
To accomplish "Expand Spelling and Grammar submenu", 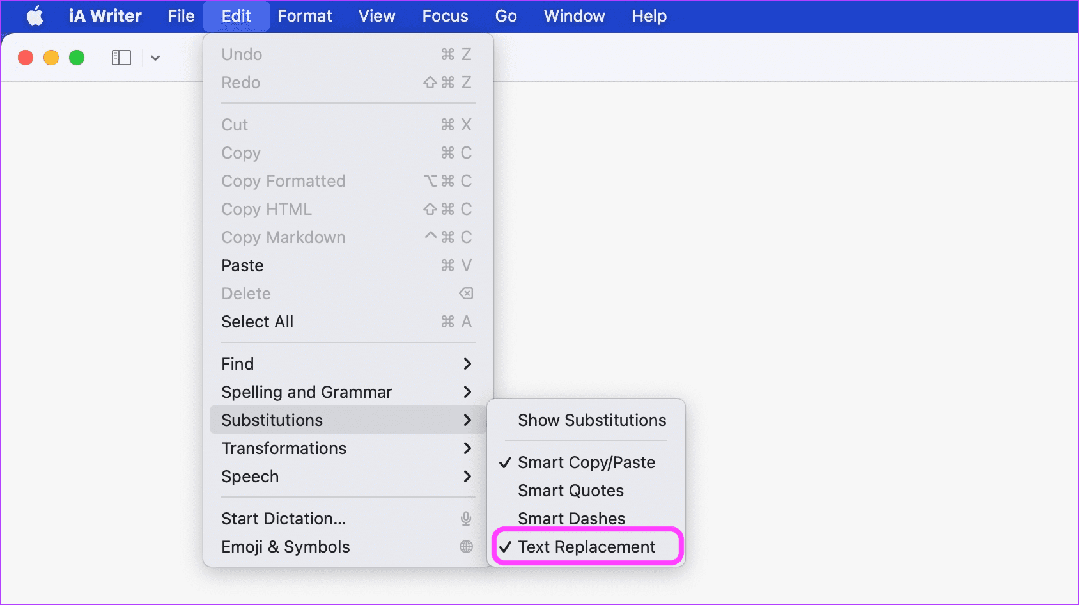I will click(x=348, y=392).
